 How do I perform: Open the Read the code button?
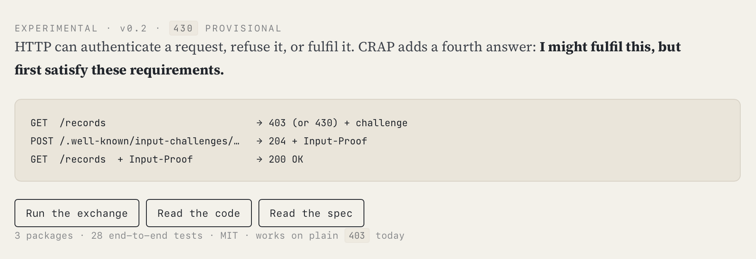click(199, 213)
